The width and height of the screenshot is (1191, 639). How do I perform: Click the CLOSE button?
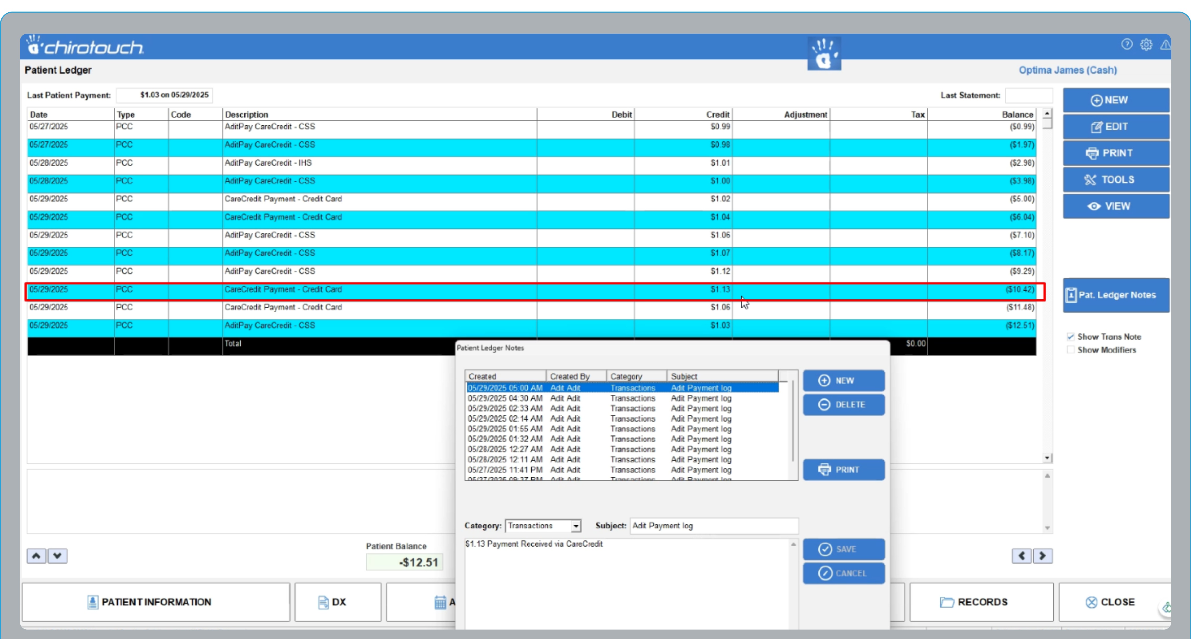point(1115,602)
